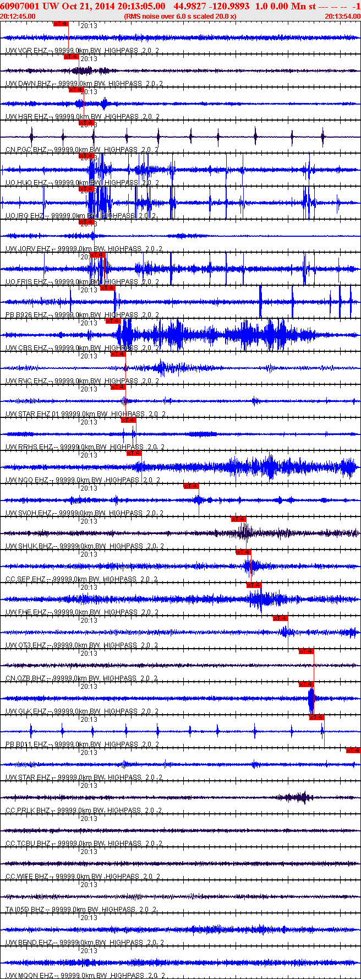Select the red pick flag on UW.CBS trace
The width and height of the screenshot is (361, 979).
pos(113,321)
